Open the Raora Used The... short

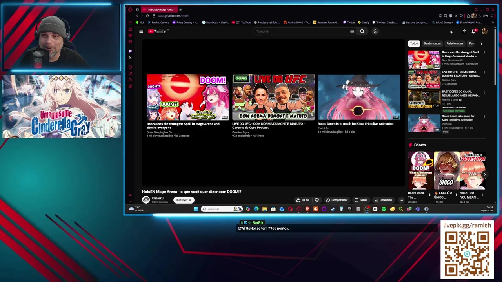[x=420, y=170]
